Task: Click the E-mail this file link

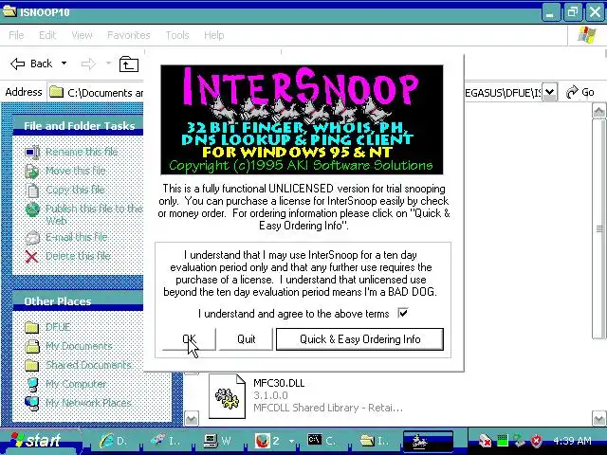Action: (76, 237)
